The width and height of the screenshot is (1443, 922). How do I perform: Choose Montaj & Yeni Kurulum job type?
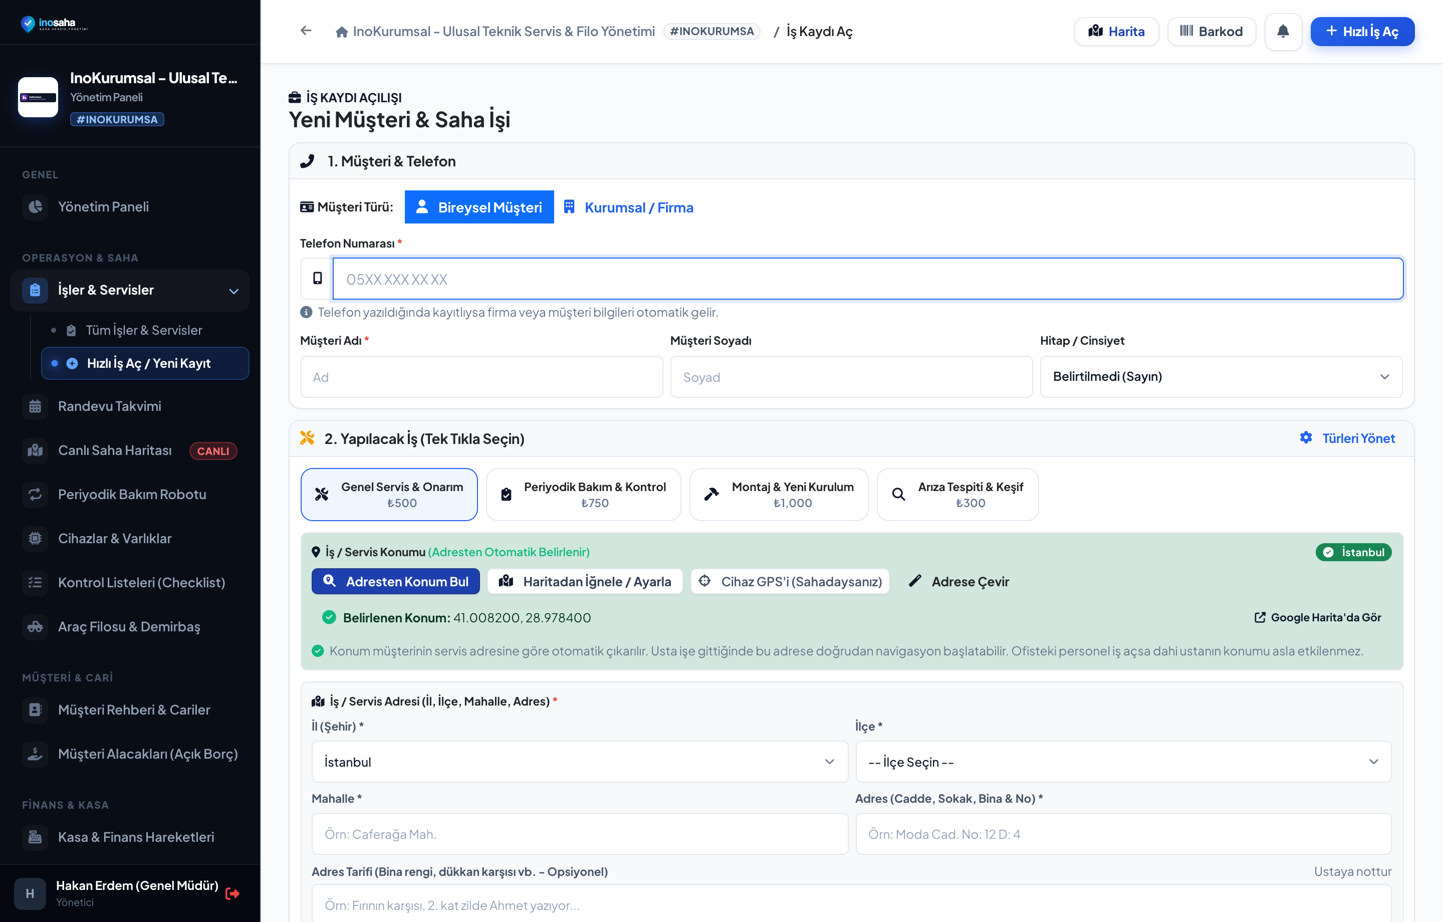pyautogui.click(x=779, y=495)
